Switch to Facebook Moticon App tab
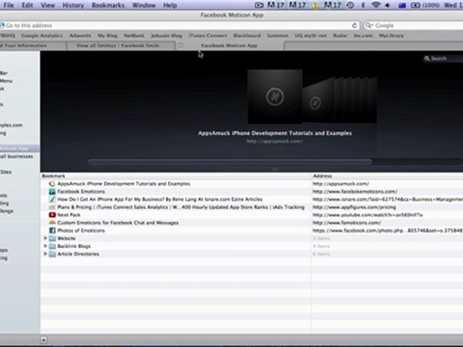 click(229, 45)
